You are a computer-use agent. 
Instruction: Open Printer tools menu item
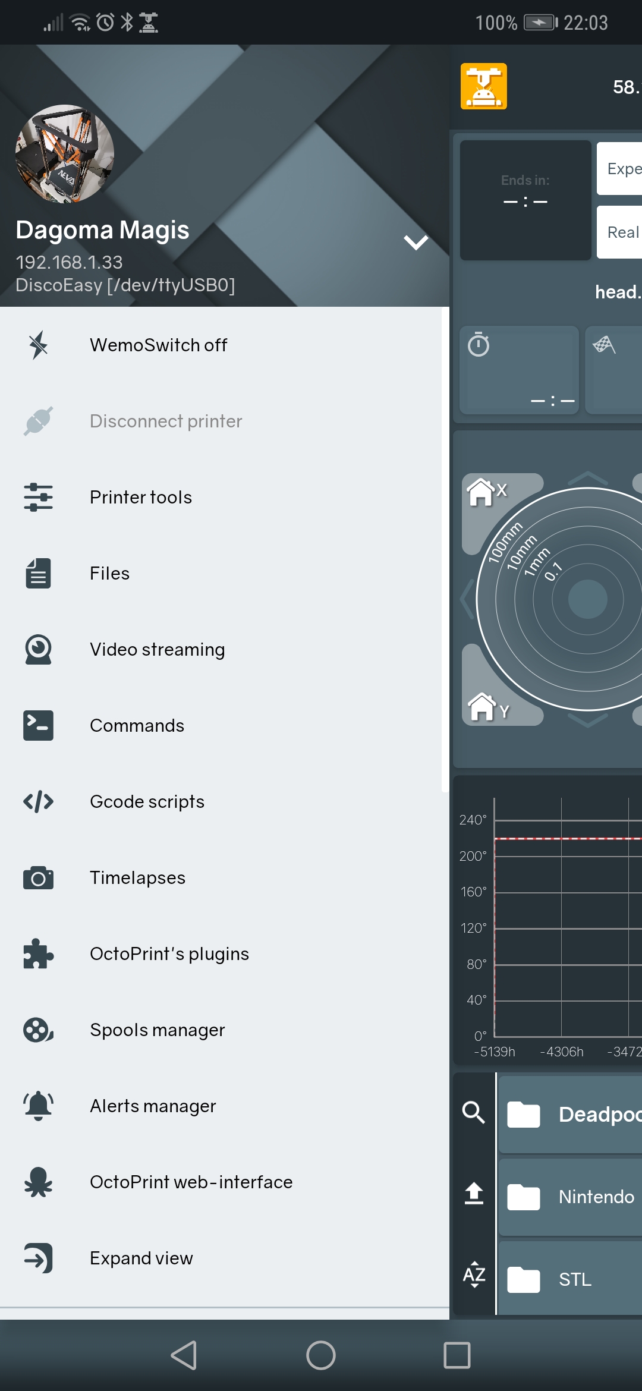click(x=141, y=498)
